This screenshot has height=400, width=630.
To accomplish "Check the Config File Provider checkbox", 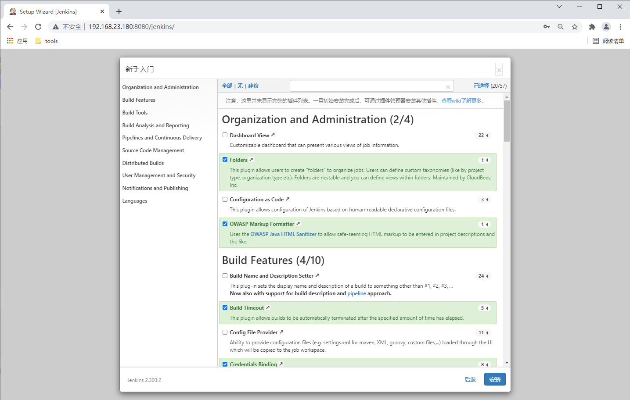I will [225, 332].
